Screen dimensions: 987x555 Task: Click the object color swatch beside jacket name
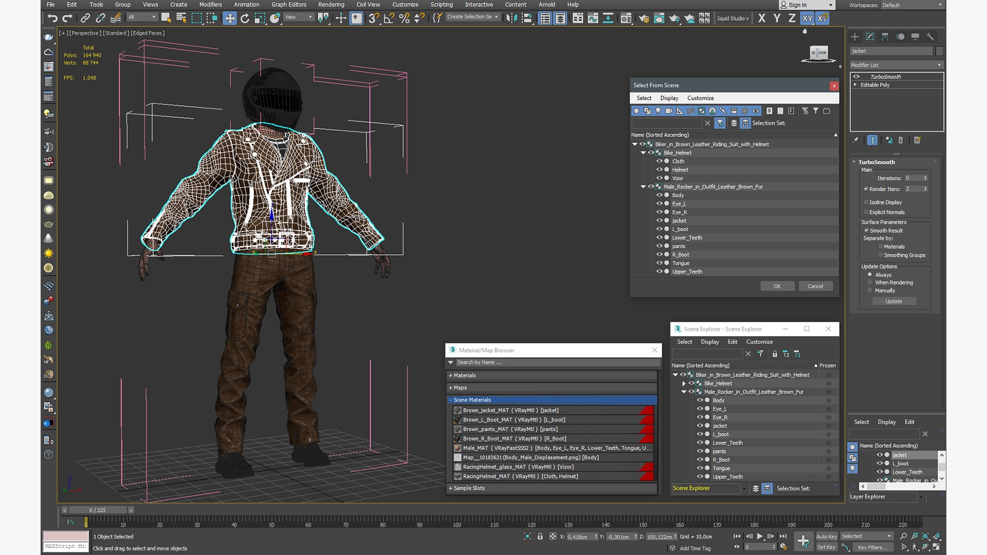point(940,51)
